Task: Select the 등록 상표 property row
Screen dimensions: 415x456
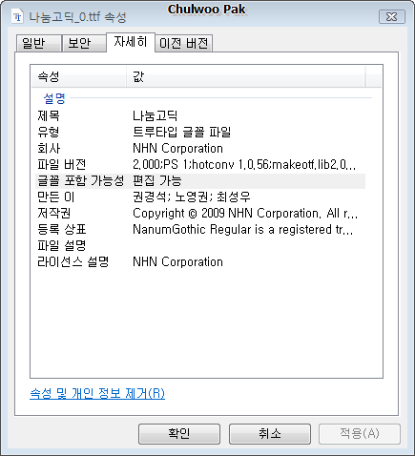Action: tap(200, 229)
